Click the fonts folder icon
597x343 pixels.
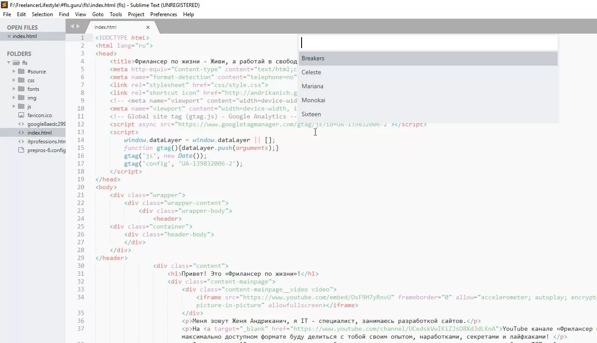(21, 89)
